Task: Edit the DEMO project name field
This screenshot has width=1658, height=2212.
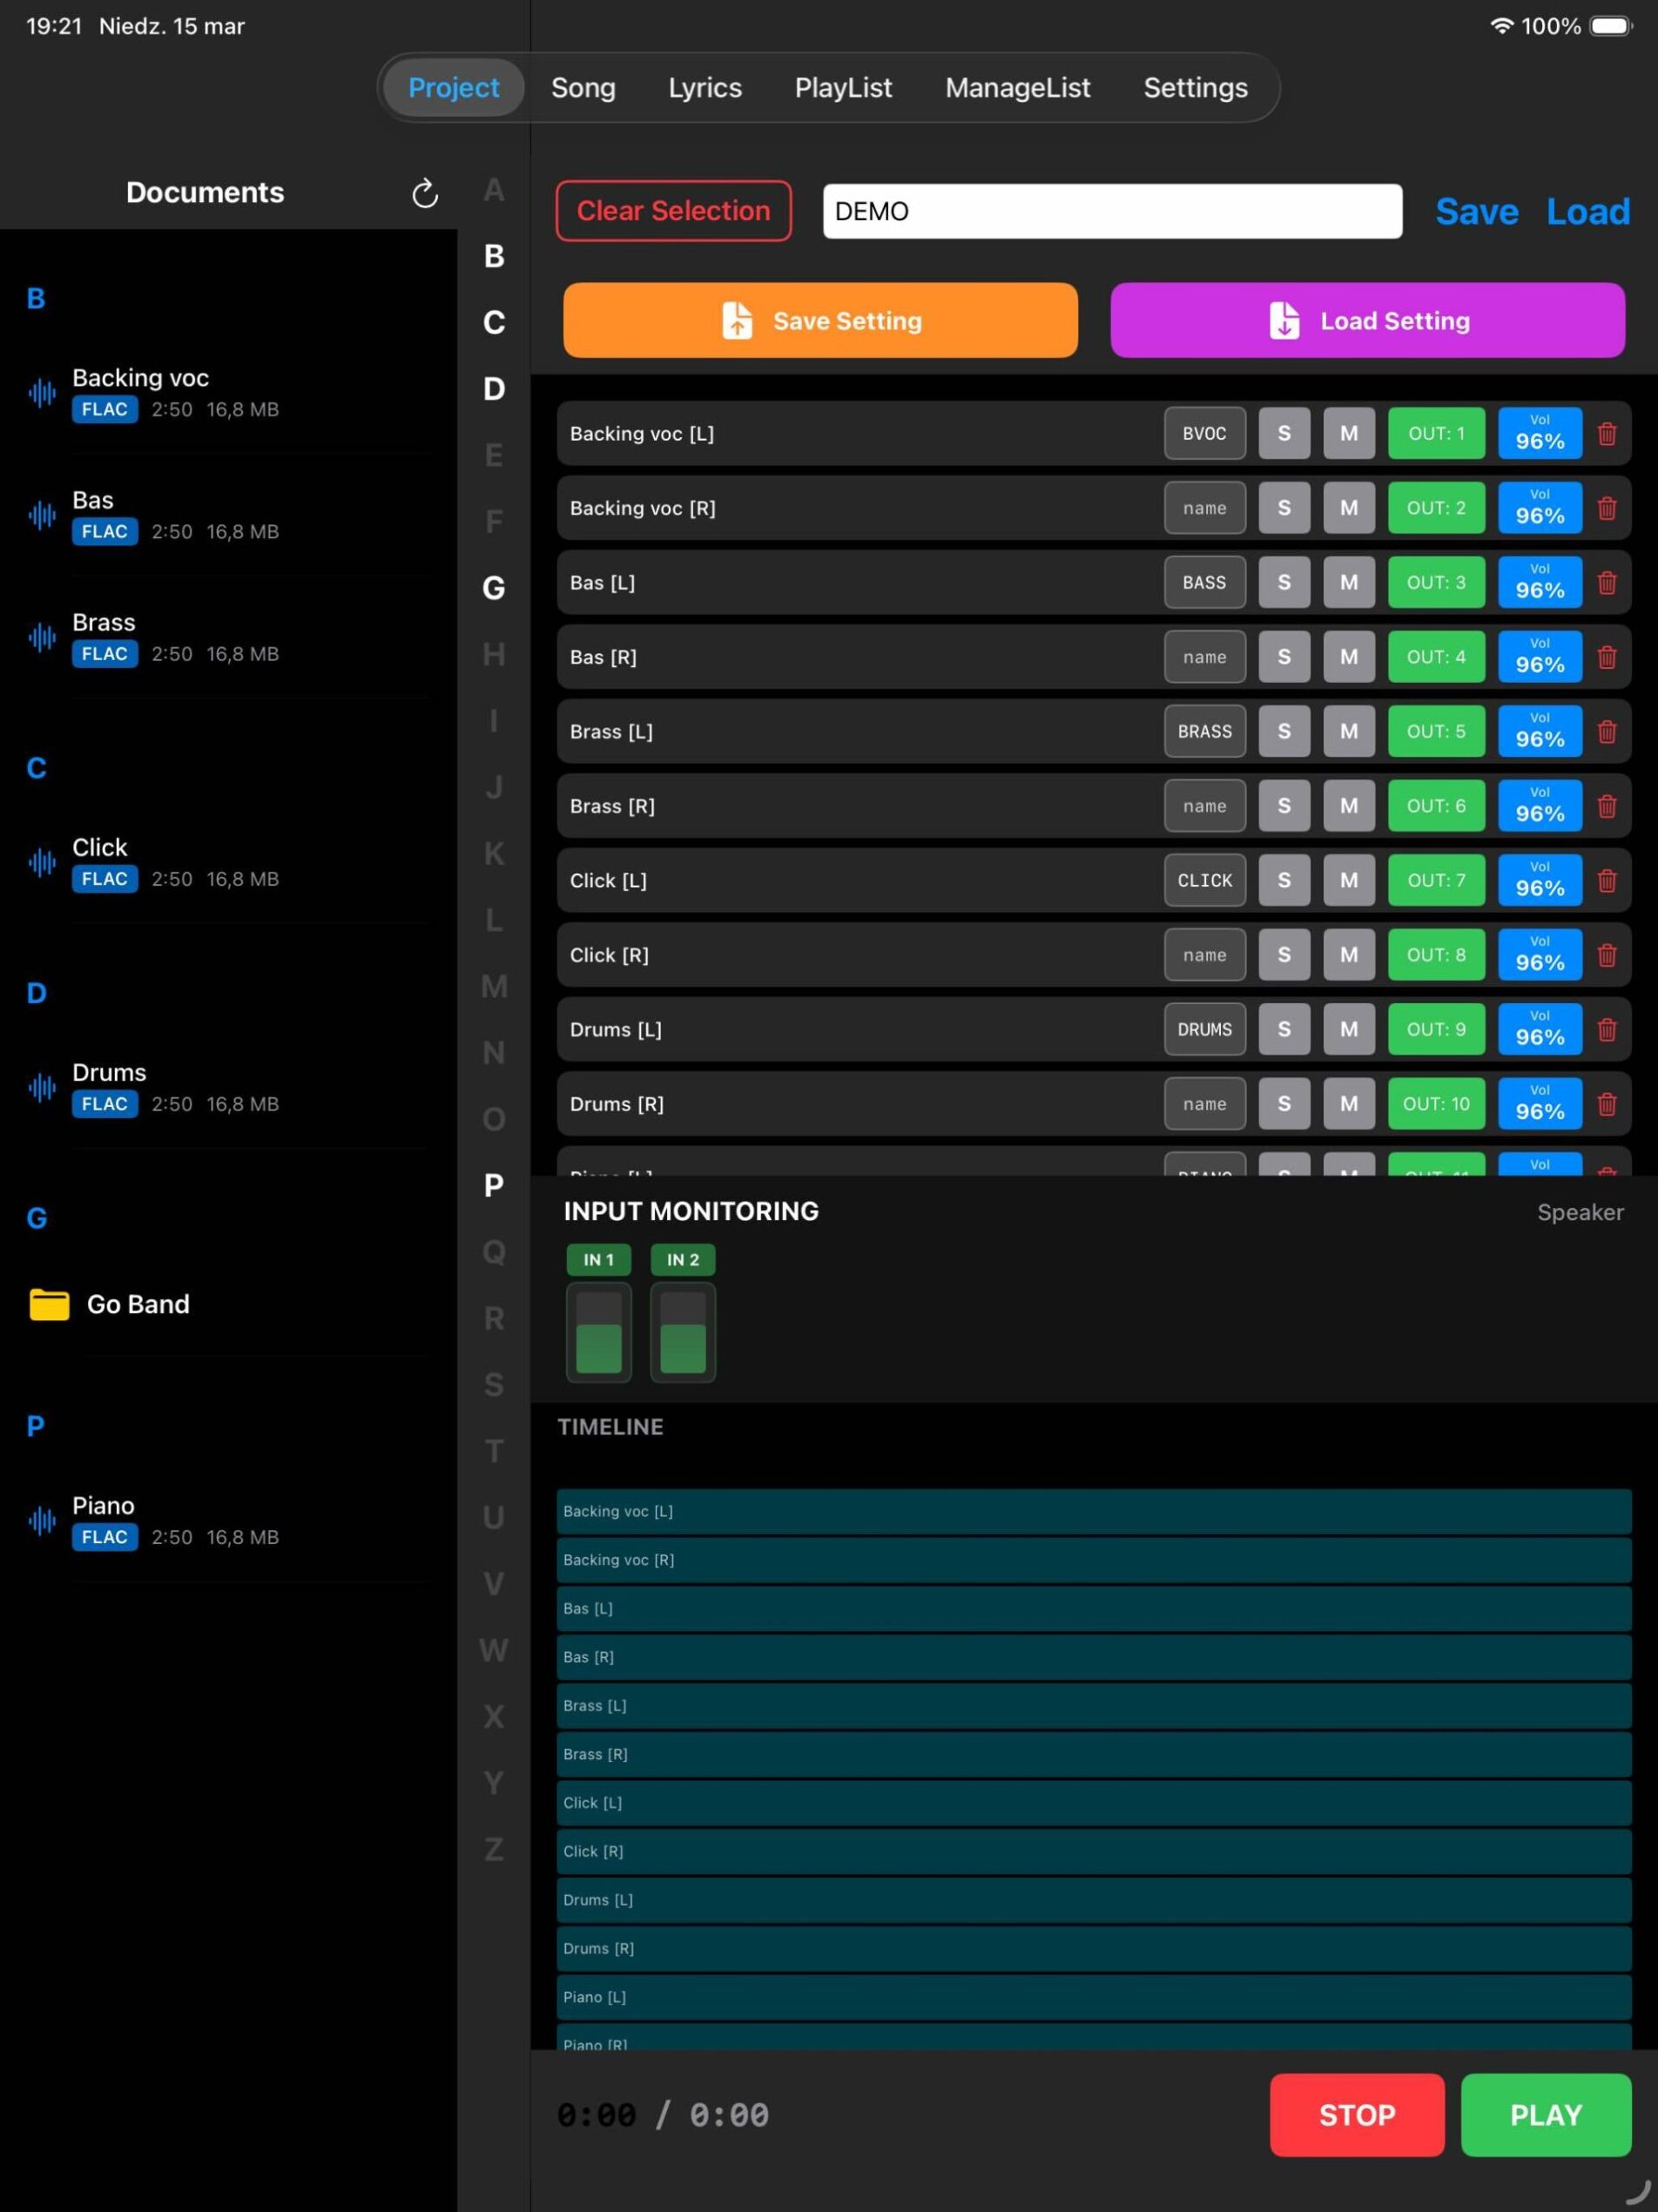Action: point(1111,211)
